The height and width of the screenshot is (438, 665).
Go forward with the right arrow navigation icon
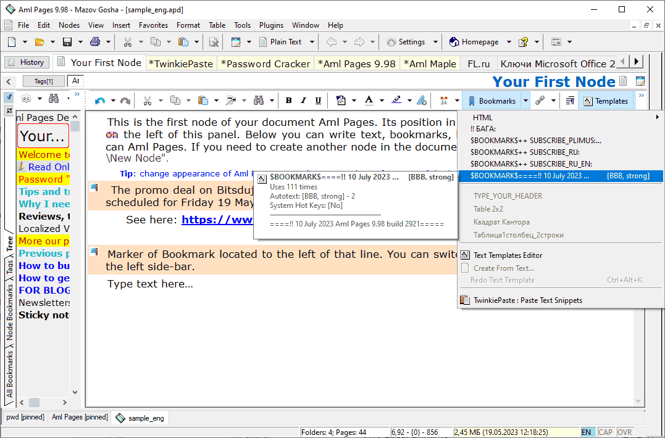tap(359, 42)
